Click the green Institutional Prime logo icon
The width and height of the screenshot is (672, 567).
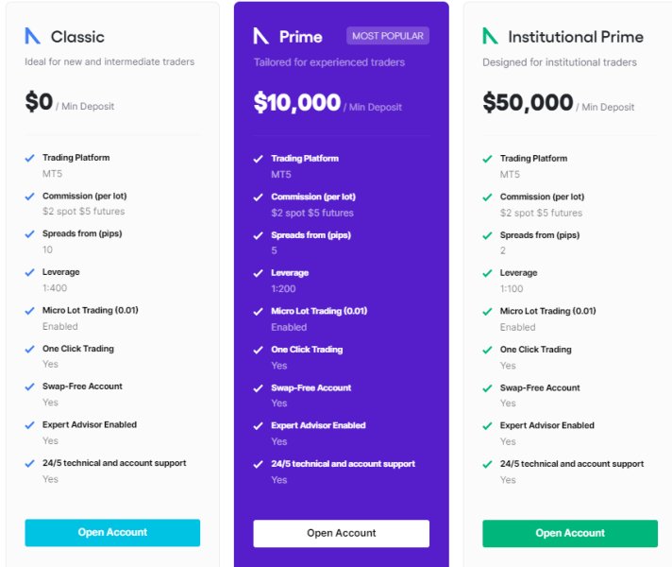point(490,37)
